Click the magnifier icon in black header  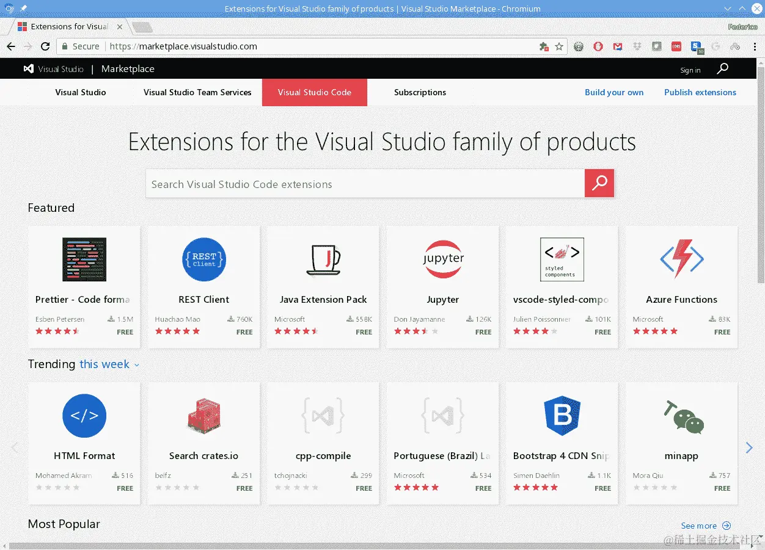pyautogui.click(x=722, y=68)
